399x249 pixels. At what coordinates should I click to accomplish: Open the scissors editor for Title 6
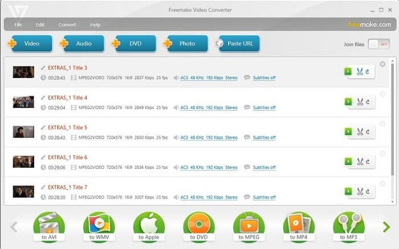[x=360, y=161]
